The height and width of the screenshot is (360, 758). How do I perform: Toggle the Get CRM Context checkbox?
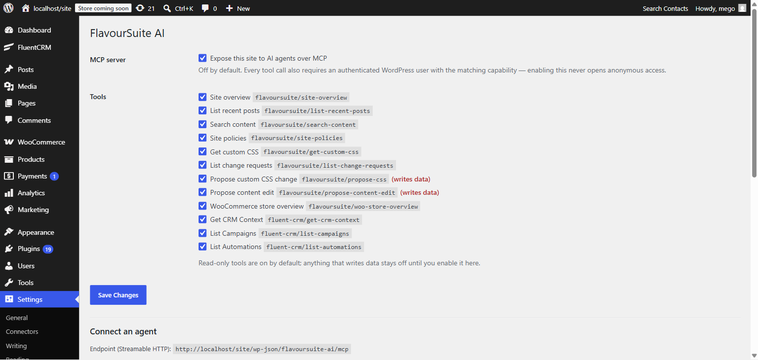[x=202, y=219]
